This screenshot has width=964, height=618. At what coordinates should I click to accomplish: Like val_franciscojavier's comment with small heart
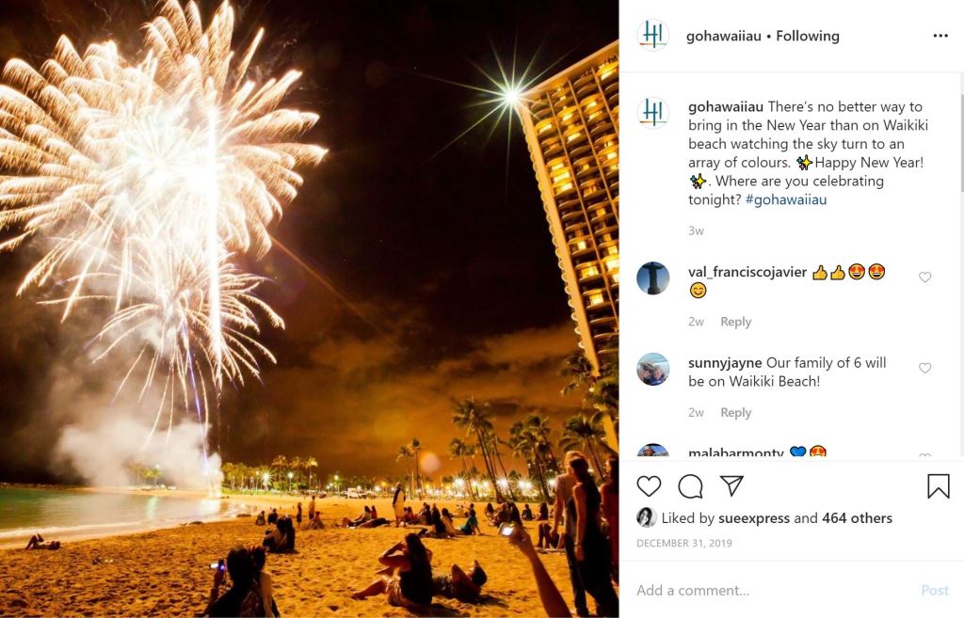point(924,277)
